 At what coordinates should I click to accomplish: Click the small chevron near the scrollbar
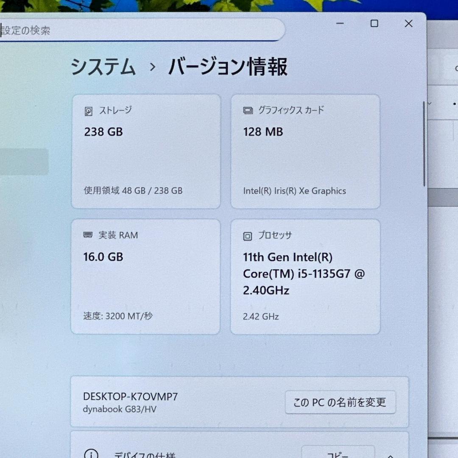(429, 103)
